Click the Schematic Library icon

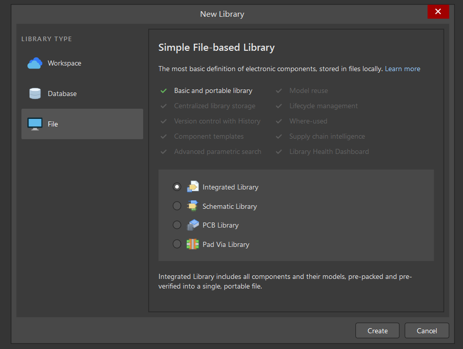pos(192,206)
